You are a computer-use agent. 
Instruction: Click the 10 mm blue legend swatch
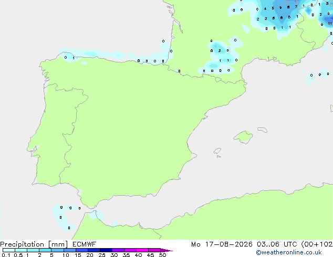[x=69, y=250]
